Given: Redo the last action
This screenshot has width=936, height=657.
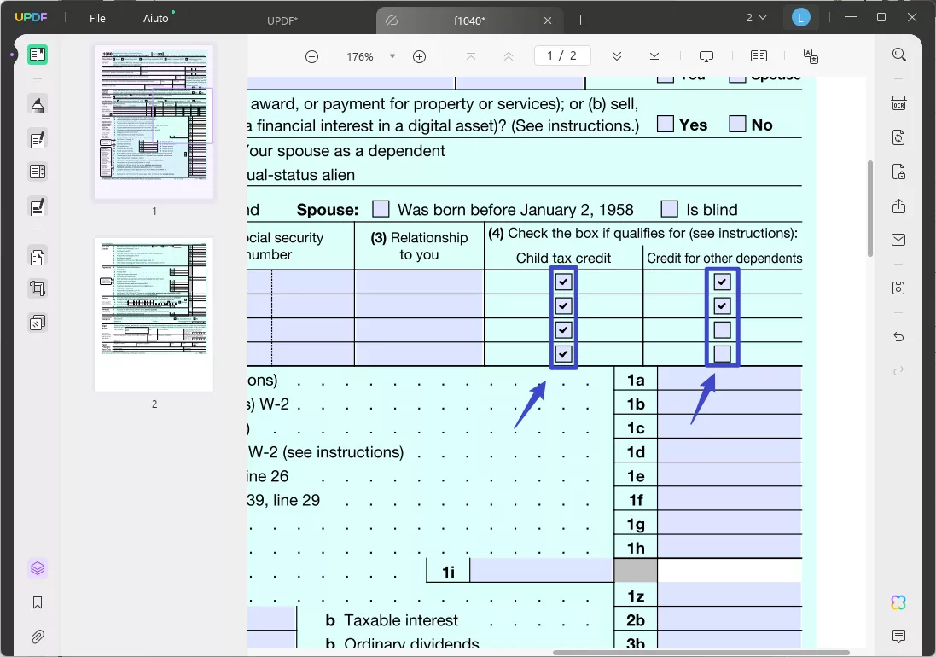Looking at the screenshot, I should point(899,371).
